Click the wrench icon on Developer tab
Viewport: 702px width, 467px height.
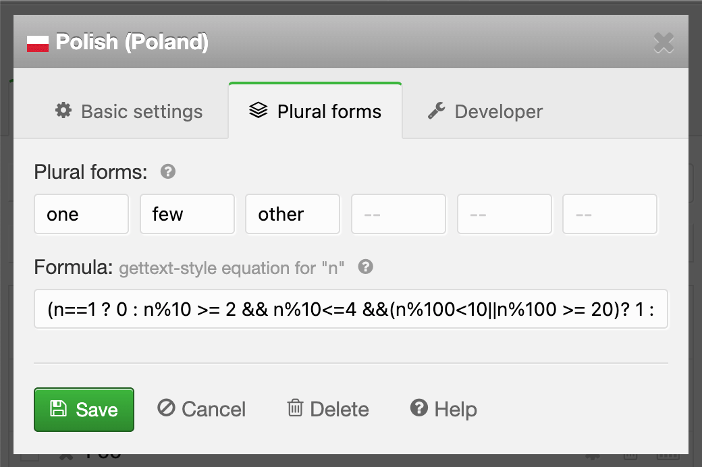(437, 111)
